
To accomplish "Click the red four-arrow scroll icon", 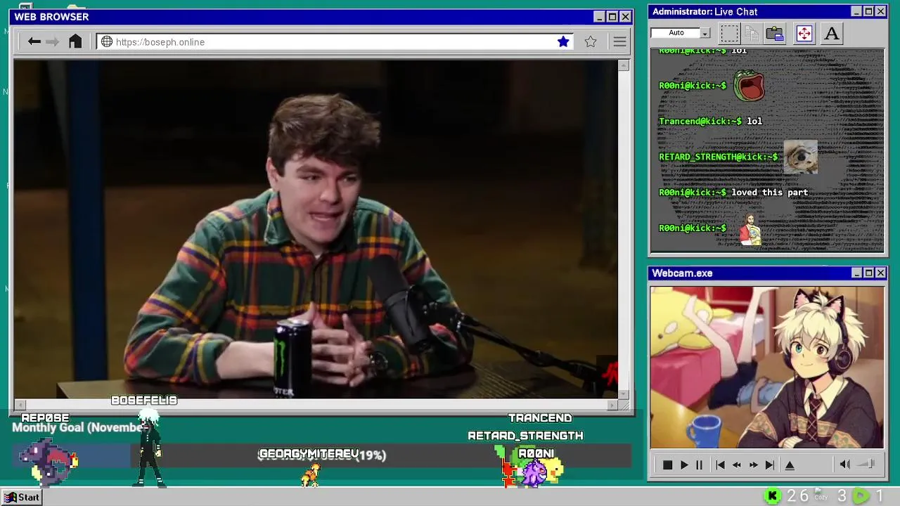I will tap(804, 33).
